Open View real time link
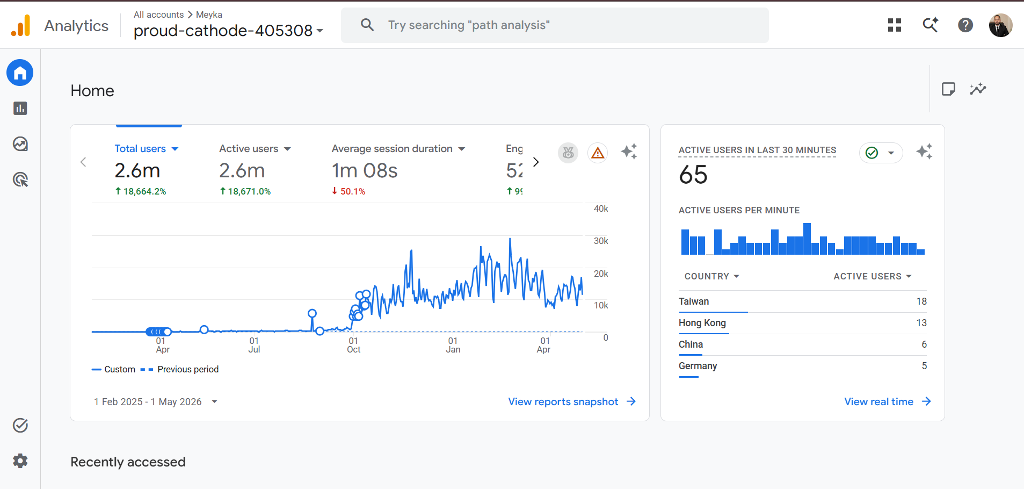The height and width of the screenshot is (489, 1024). (888, 401)
